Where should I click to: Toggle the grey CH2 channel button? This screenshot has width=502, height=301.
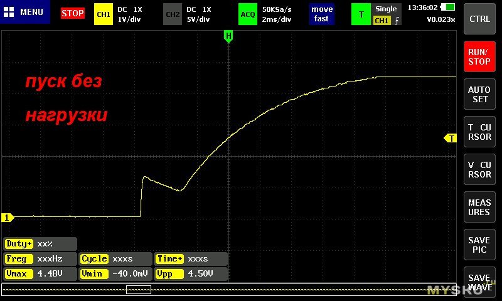pyautogui.click(x=173, y=14)
